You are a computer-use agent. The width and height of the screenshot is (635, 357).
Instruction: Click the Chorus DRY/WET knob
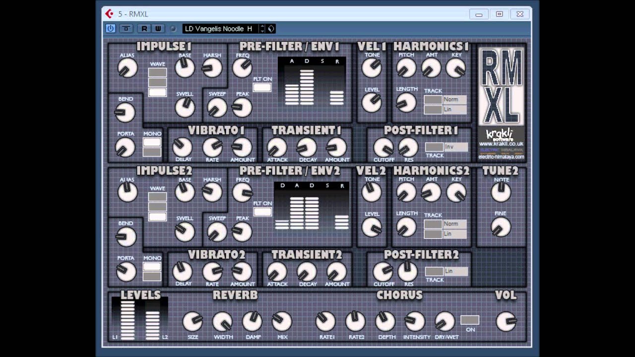(x=445, y=321)
